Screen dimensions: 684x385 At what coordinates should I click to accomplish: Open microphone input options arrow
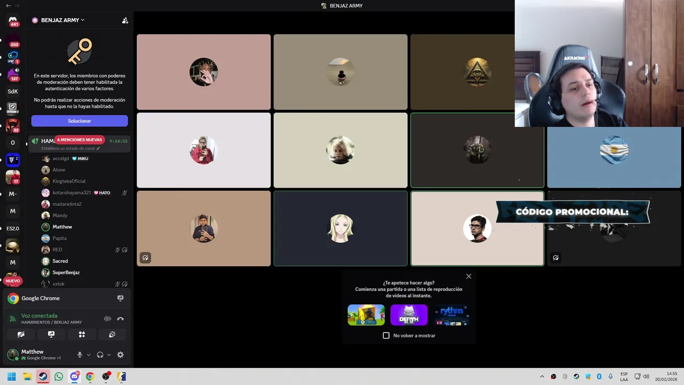[x=89, y=355]
